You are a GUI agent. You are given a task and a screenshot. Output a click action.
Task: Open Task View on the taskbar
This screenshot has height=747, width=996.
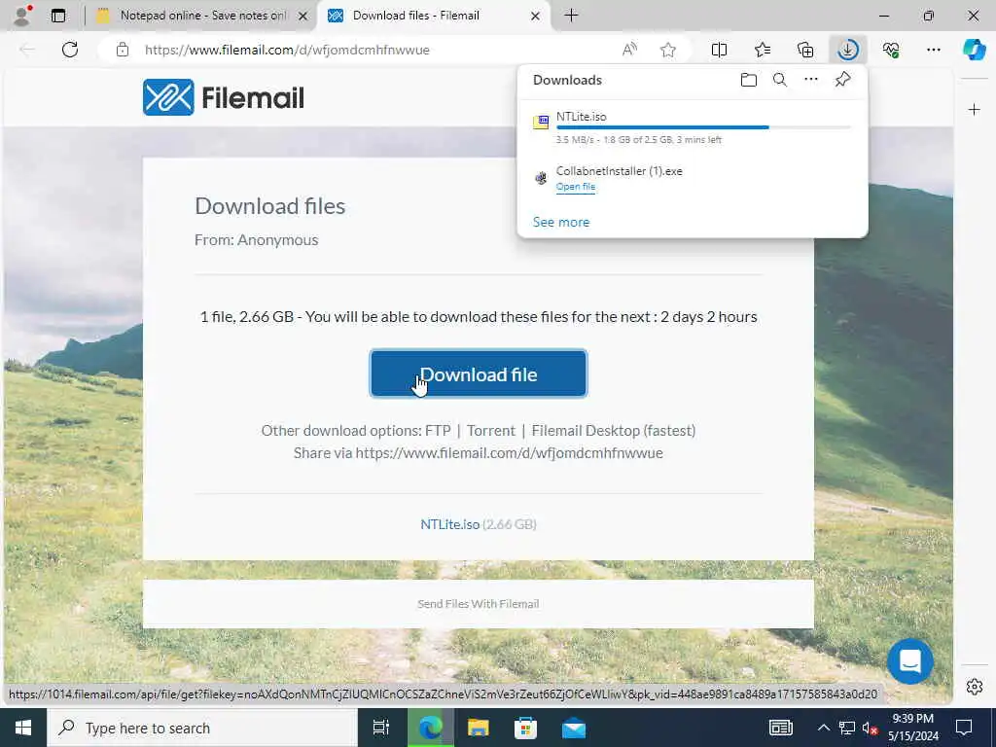tap(381, 728)
